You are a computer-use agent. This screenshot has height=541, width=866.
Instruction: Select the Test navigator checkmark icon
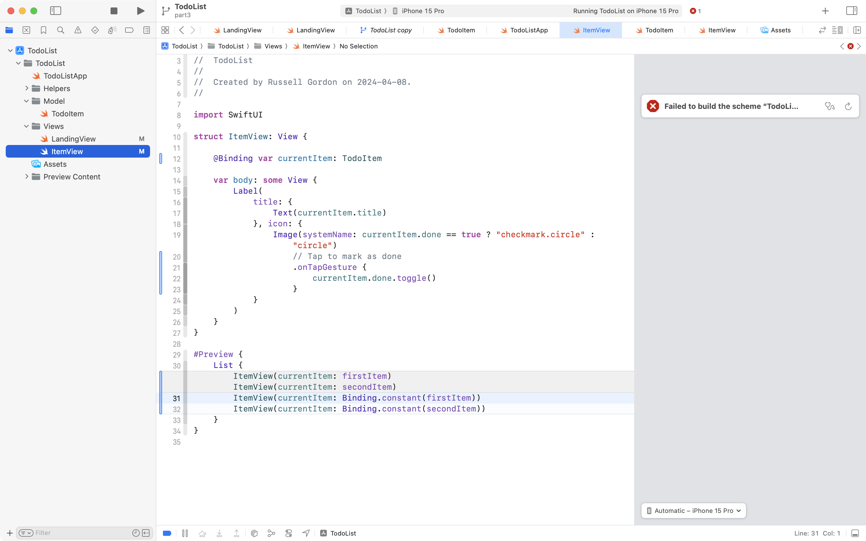95,30
